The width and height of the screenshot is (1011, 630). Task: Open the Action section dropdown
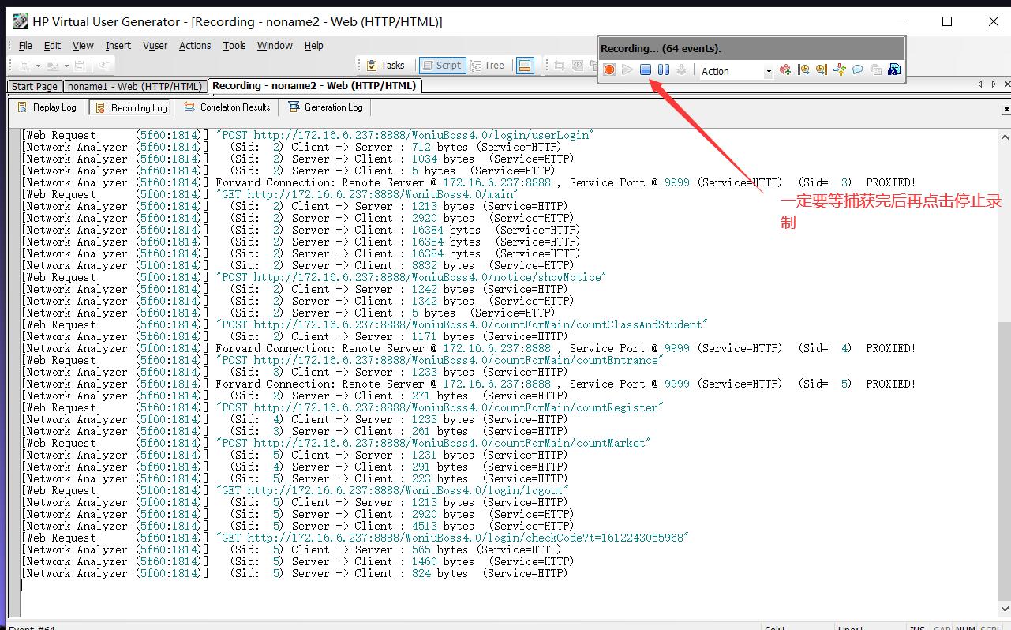pos(768,71)
